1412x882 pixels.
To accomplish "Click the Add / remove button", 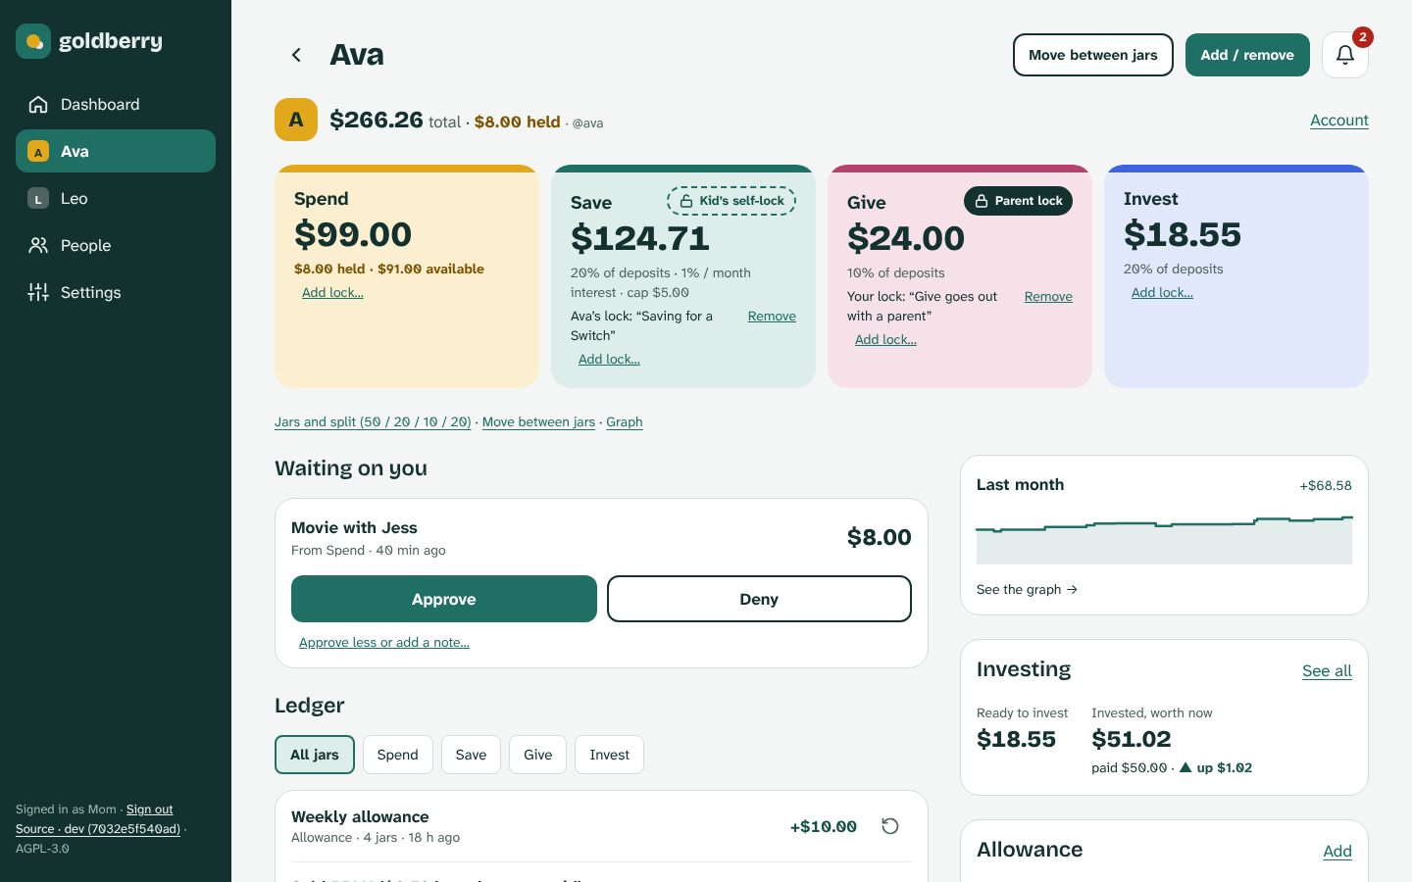I will [1247, 55].
